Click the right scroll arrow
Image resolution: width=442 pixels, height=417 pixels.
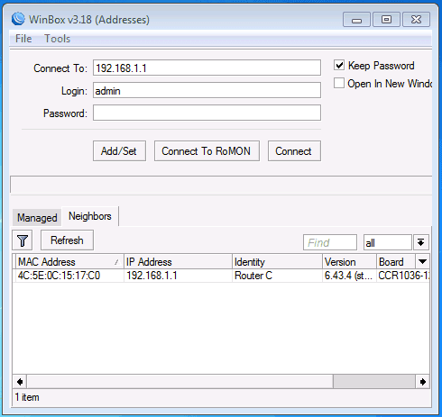pyautogui.click(x=422, y=382)
